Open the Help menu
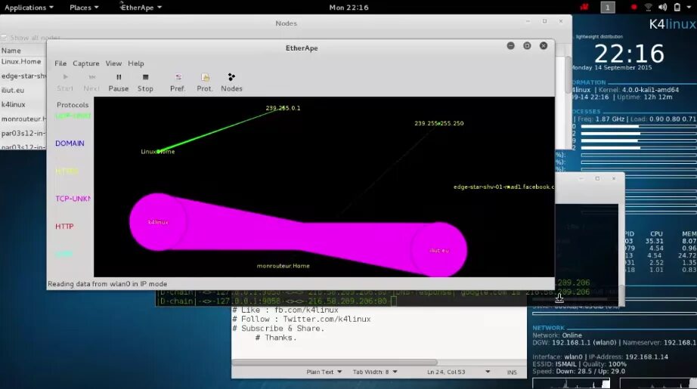The height and width of the screenshot is (389, 697). click(135, 63)
